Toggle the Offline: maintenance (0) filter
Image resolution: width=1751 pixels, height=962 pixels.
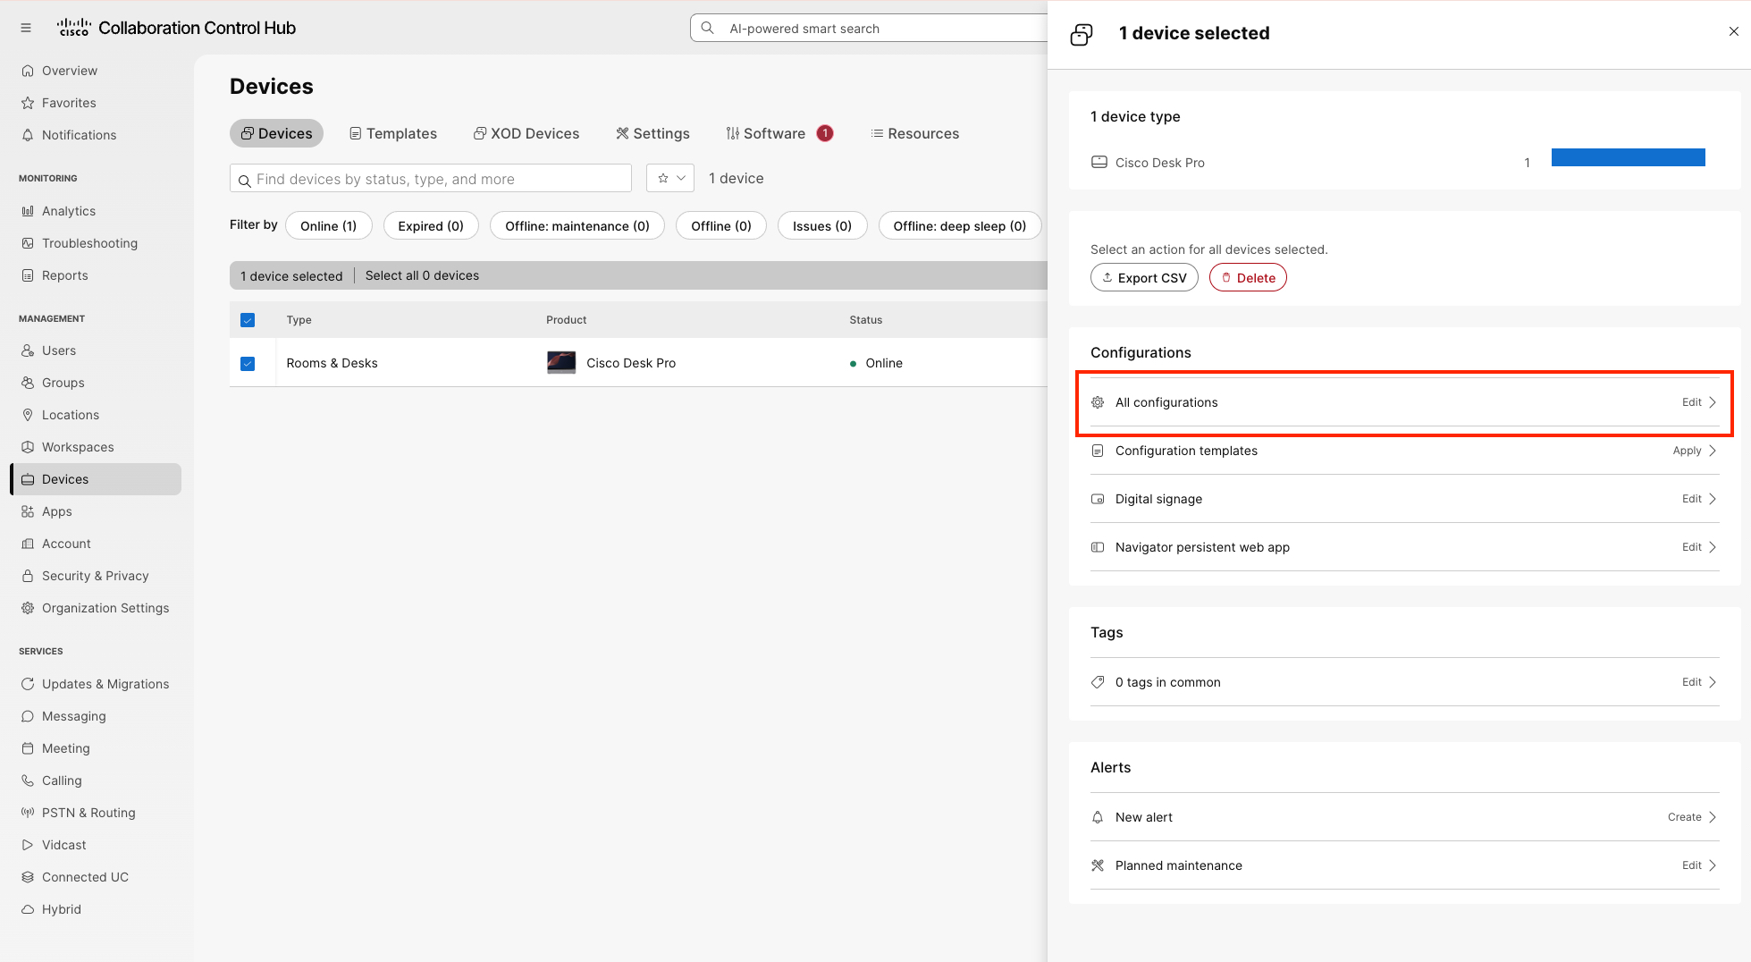point(577,226)
